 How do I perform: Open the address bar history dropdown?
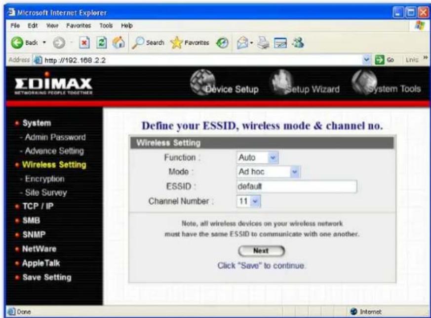366,60
